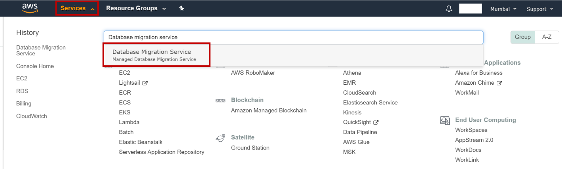The image size is (562, 169).
Task: Switch service view to Group
Action: click(x=522, y=37)
